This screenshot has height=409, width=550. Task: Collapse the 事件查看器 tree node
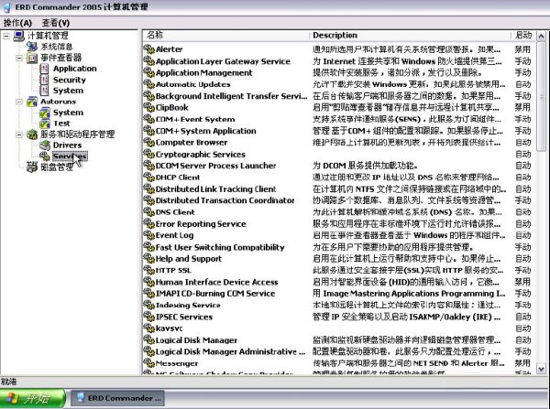pyautogui.click(x=19, y=58)
